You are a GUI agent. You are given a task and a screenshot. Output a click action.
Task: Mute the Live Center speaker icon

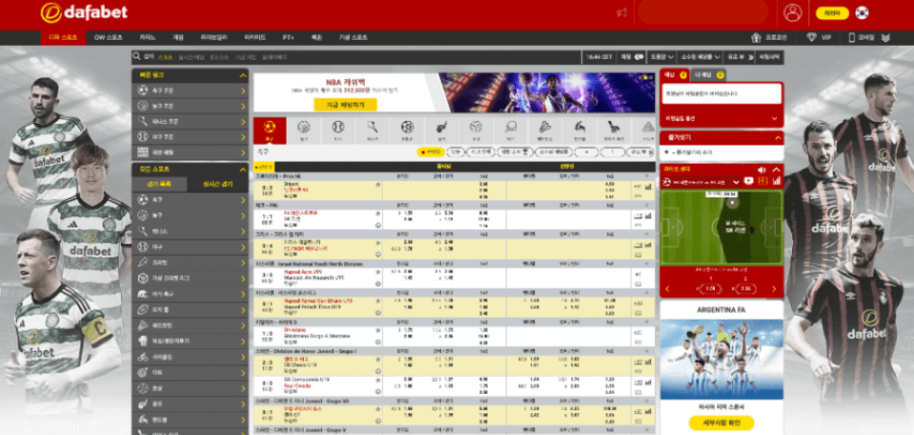pyautogui.click(x=762, y=169)
